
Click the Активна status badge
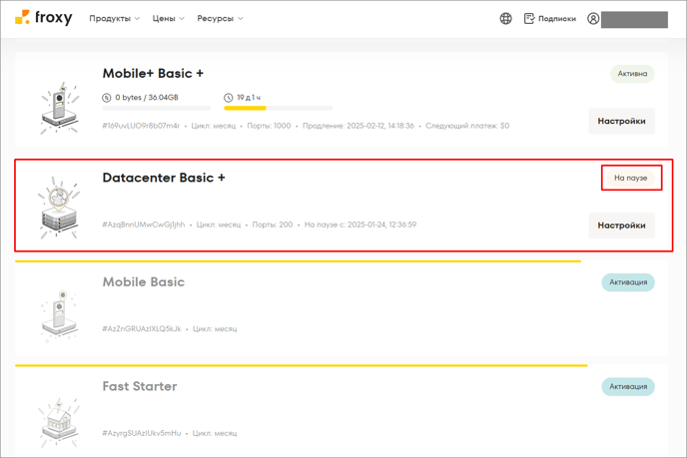click(632, 74)
